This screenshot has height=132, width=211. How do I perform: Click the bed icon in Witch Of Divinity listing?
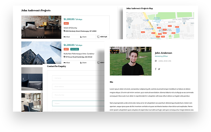65,37
